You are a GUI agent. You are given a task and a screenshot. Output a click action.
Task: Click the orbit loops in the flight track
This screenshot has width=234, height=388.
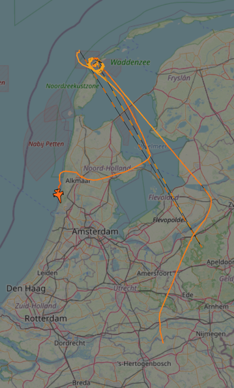tap(95, 65)
